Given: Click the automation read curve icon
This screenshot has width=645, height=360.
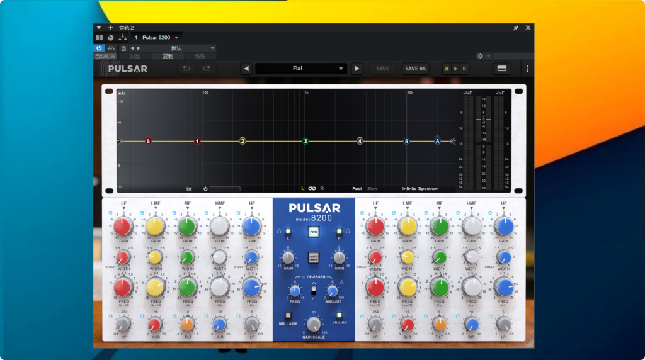Looking at the screenshot, I should [111, 48].
